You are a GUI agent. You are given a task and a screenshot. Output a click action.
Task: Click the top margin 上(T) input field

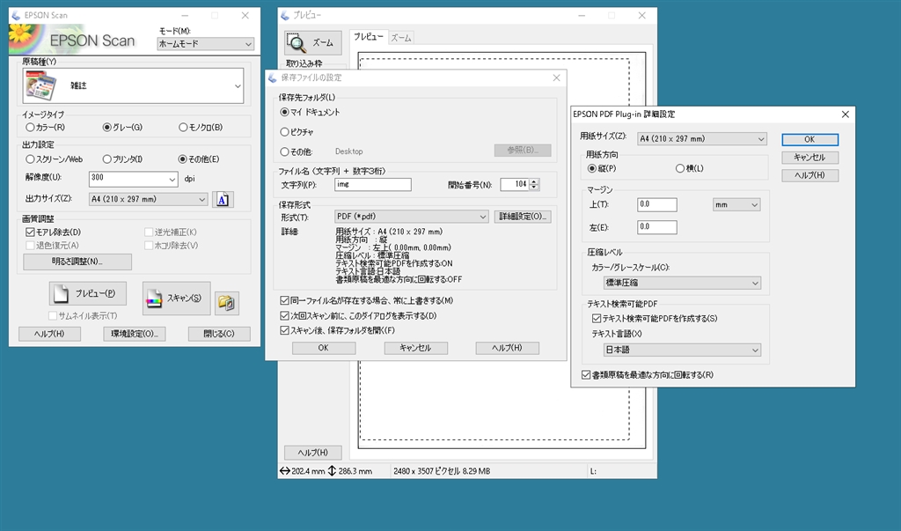tap(657, 205)
